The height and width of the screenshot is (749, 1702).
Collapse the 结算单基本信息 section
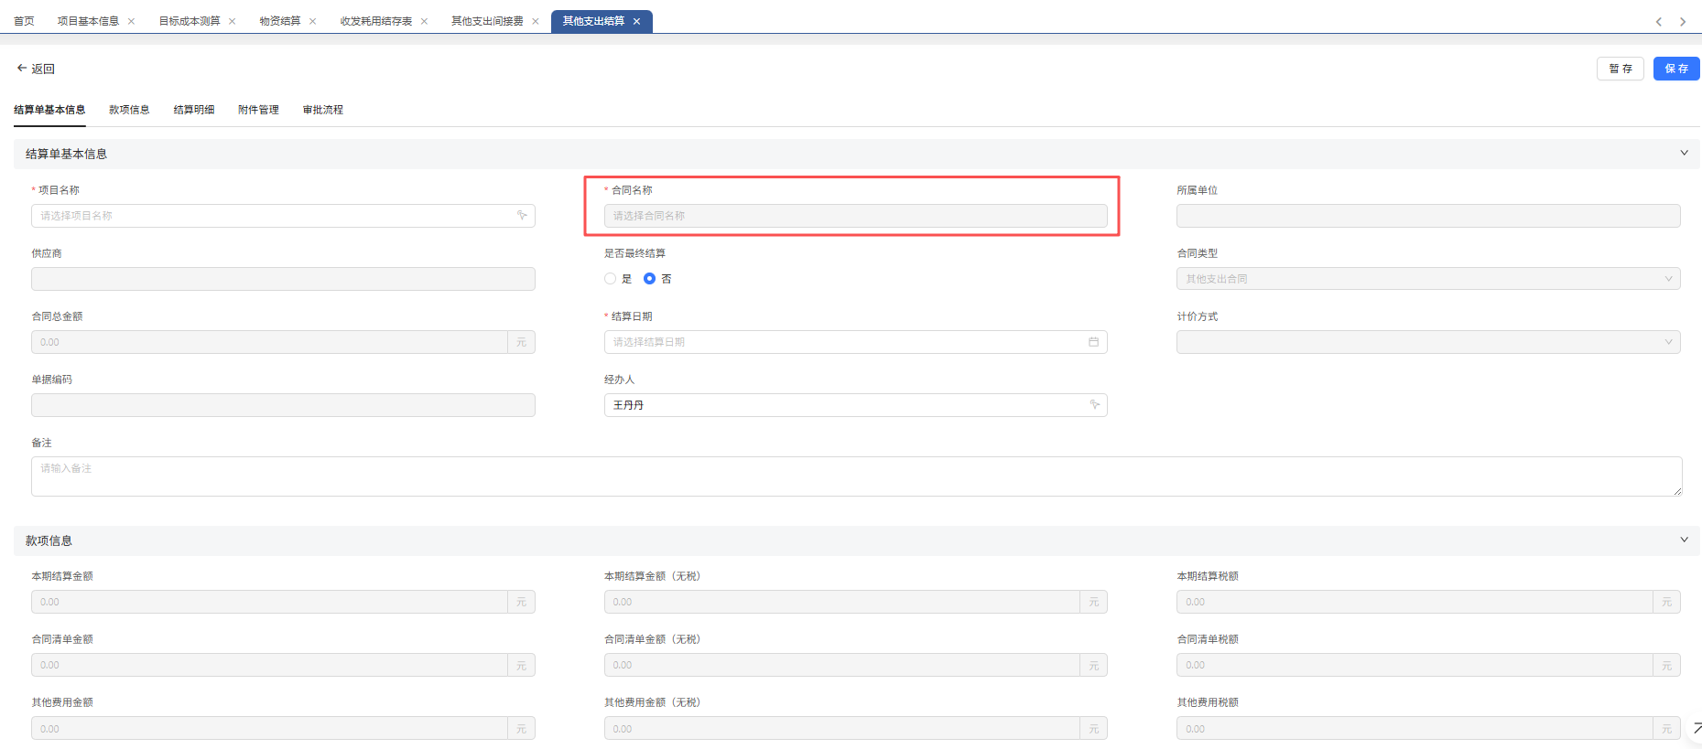pyautogui.click(x=1684, y=154)
